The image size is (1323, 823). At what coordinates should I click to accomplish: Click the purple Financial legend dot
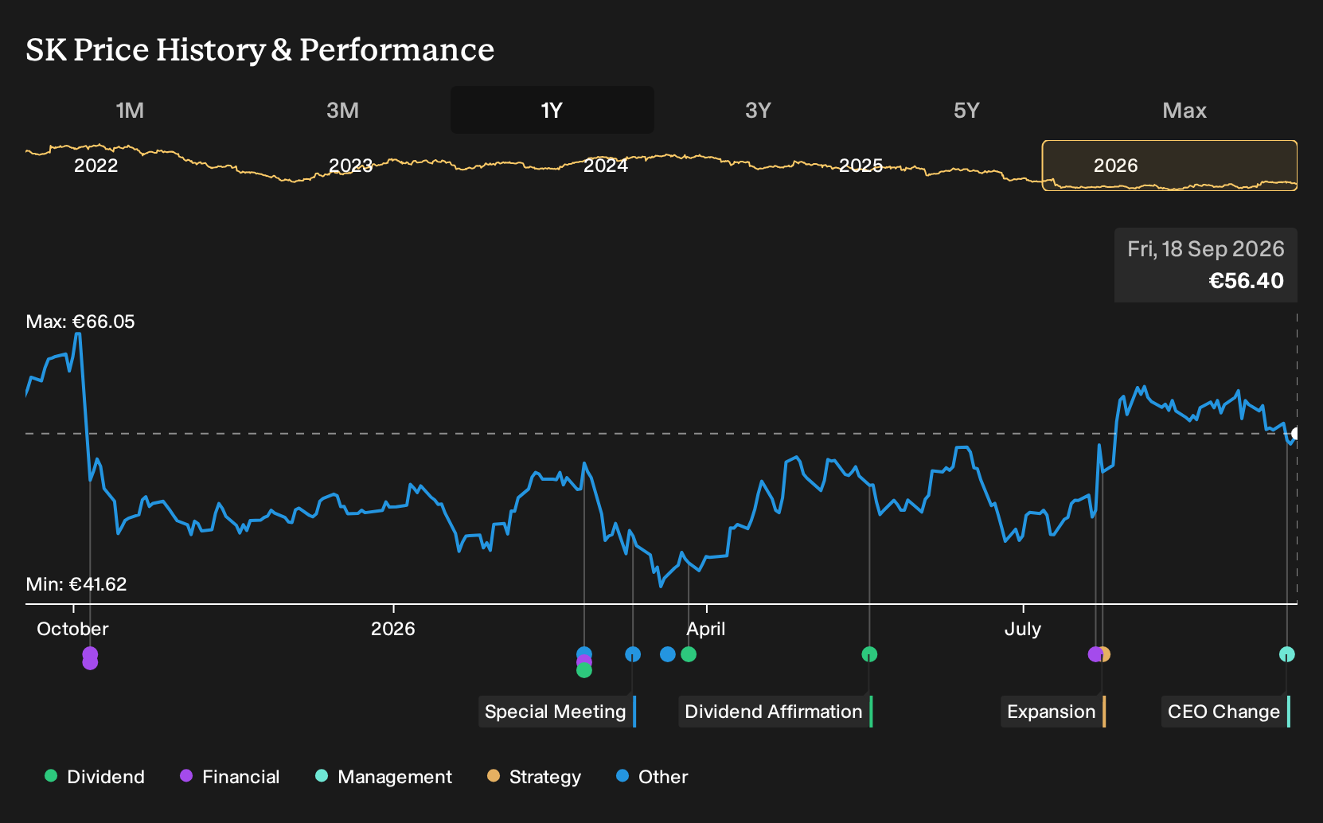[186, 775]
